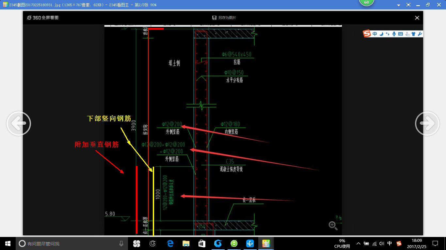Click the 填土侧 text in drawing
The width and height of the screenshot is (446, 250).
(x=174, y=63)
